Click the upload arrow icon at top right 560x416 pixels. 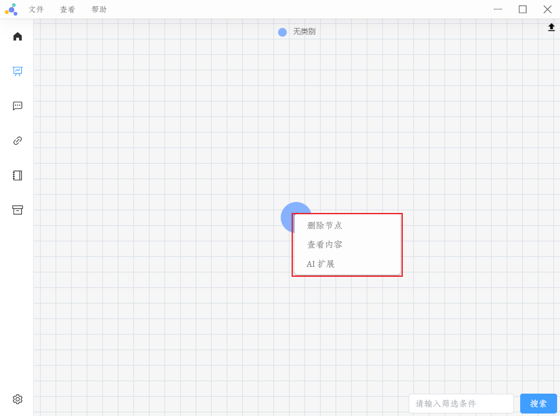(x=551, y=27)
